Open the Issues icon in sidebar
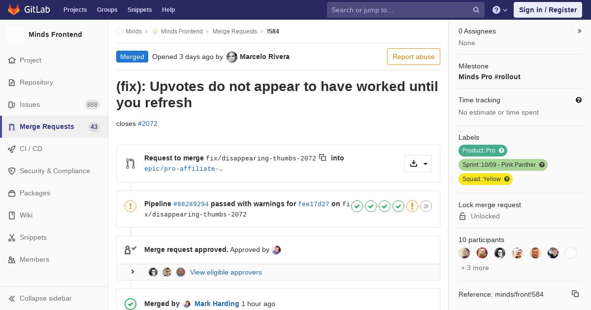This screenshot has width=591, height=310. click(12, 104)
